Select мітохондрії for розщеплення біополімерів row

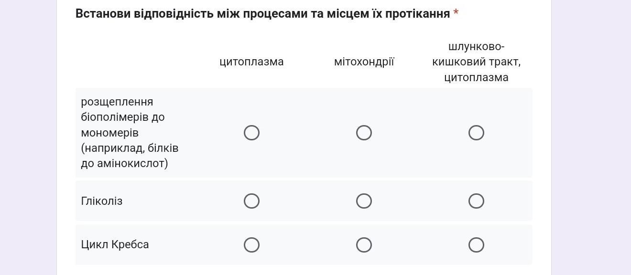[364, 133]
